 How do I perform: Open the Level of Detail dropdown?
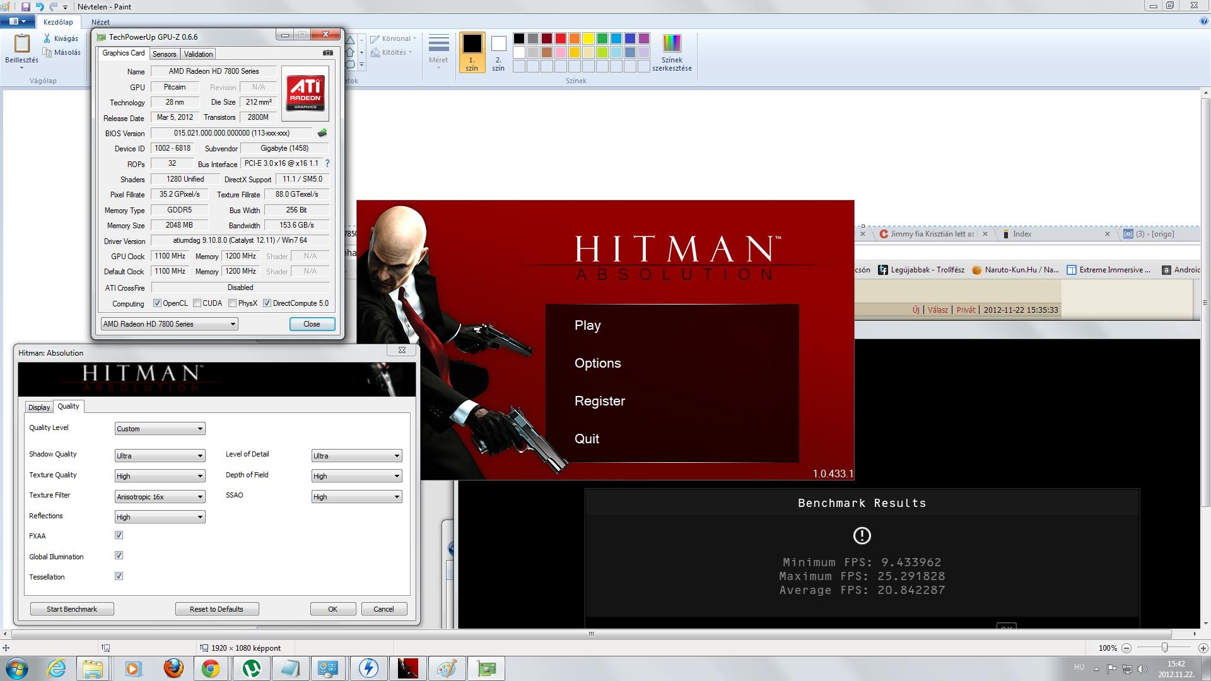(357, 456)
